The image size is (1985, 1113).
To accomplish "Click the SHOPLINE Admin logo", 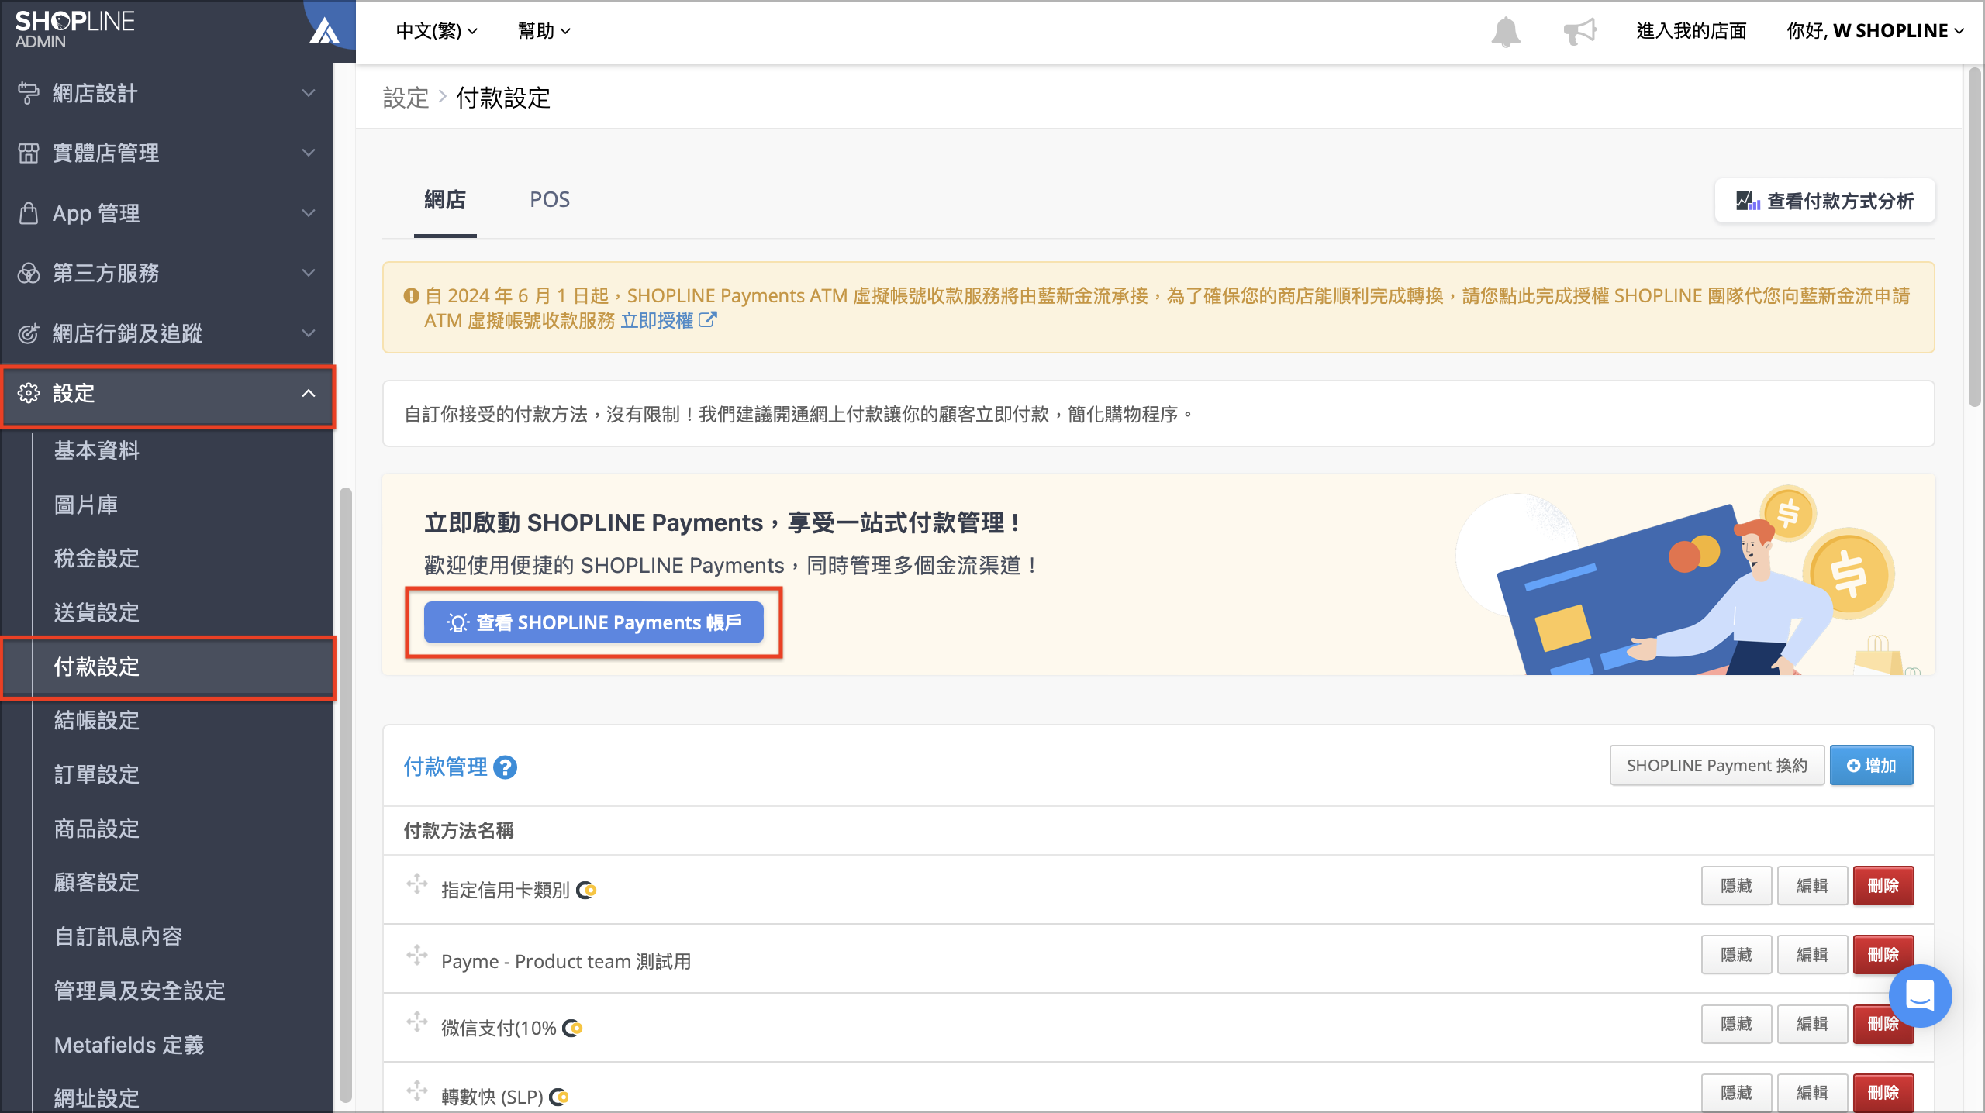I will [x=74, y=29].
